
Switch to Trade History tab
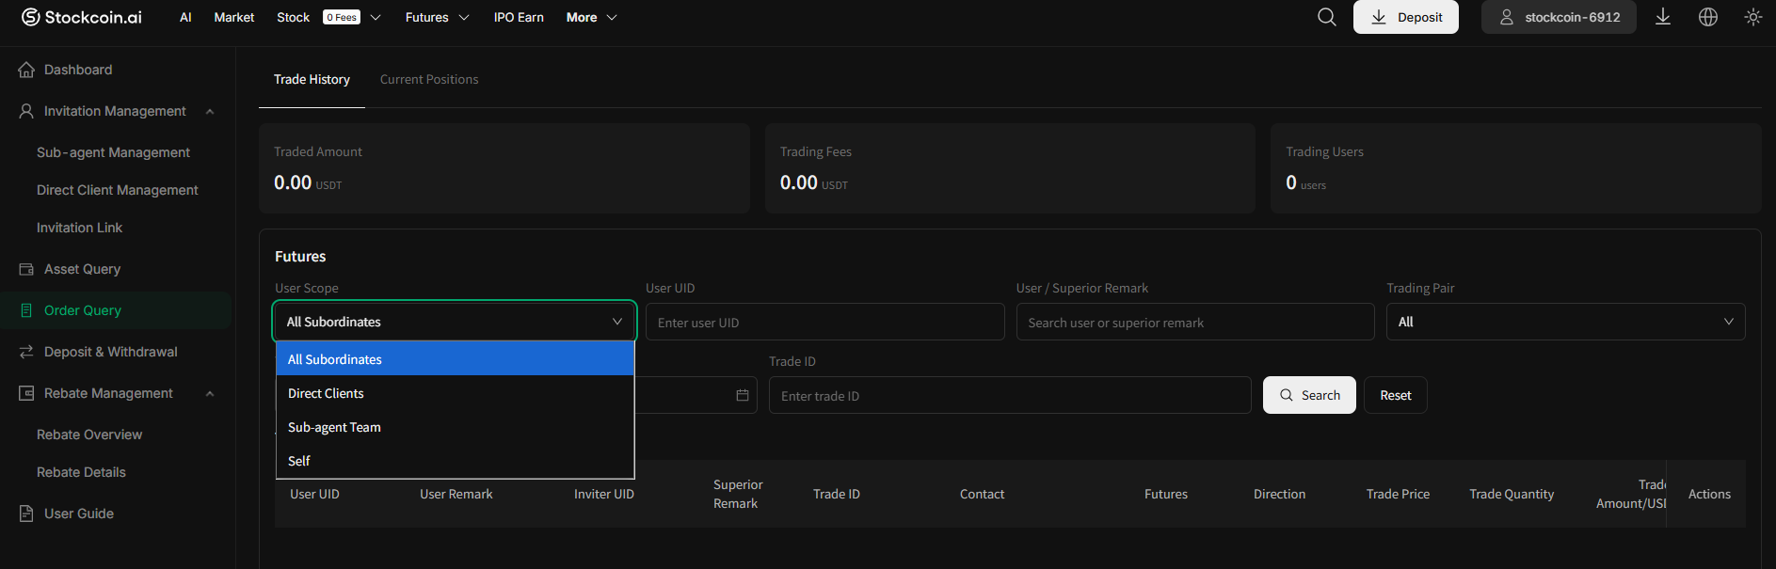pyautogui.click(x=312, y=79)
